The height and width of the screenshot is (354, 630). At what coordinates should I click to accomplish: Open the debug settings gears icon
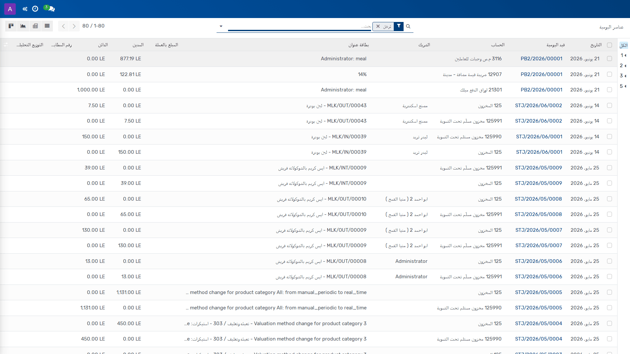[x=25, y=9]
